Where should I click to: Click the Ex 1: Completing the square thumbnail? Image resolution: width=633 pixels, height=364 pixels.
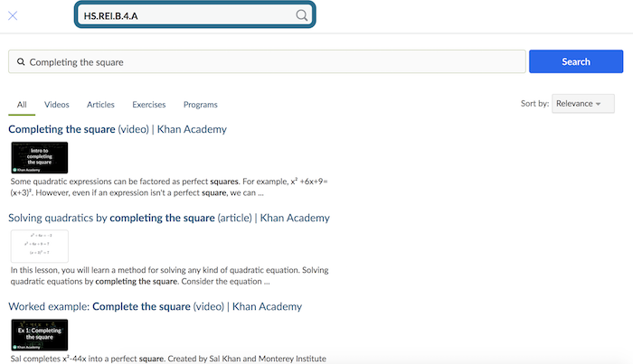(39, 334)
